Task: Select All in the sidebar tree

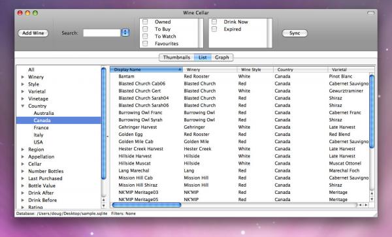Action: [x=31, y=70]
